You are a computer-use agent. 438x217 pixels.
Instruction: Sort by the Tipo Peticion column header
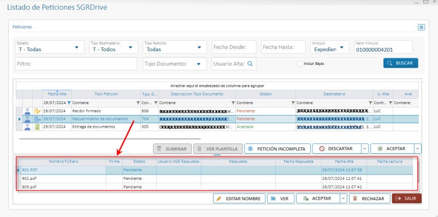[x=106, y=94]
